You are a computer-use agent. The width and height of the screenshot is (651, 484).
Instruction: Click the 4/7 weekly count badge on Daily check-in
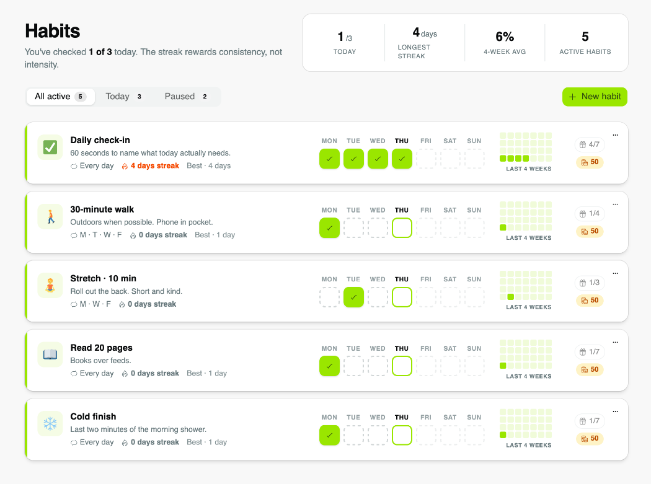(x=590, y=144)
